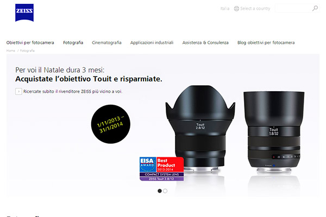
Task: Select the first carousel dot
Action: (160, 191)
